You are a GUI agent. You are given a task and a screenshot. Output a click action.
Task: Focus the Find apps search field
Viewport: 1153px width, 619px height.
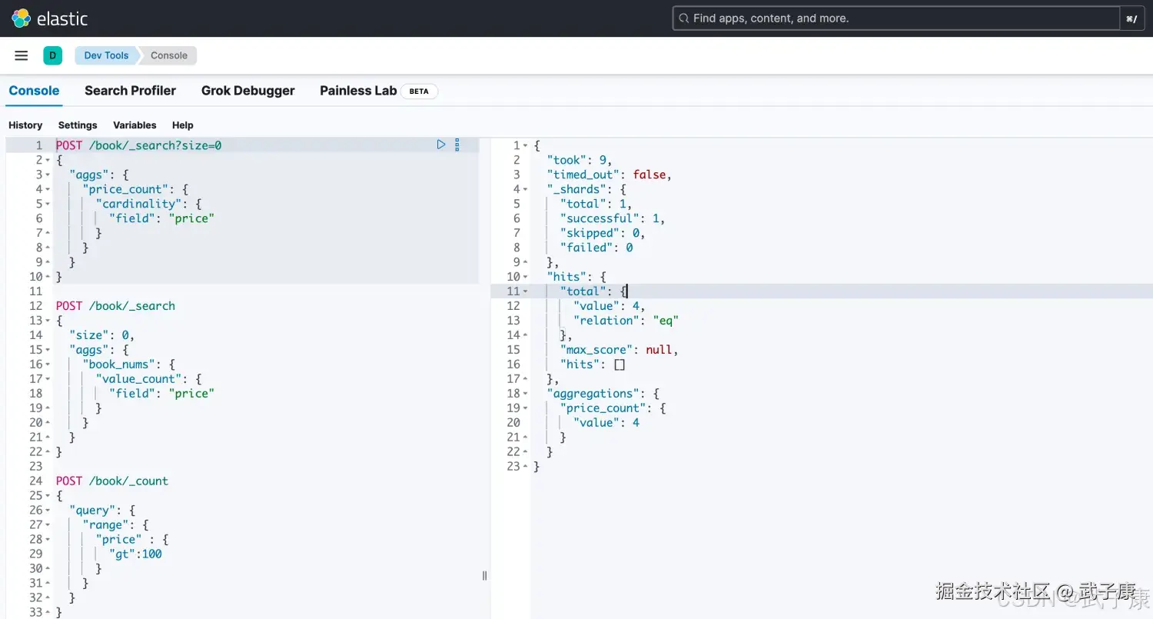coord(896,18)
